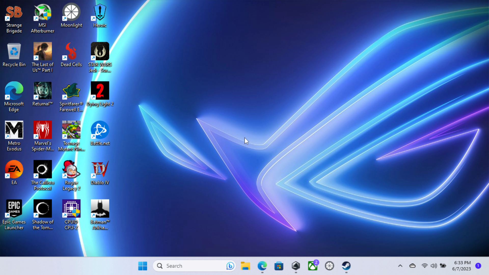Screen dimensions: 489x275
Task: Click the Heroic launcher desktop icon
Action: [x=100, y=13]
